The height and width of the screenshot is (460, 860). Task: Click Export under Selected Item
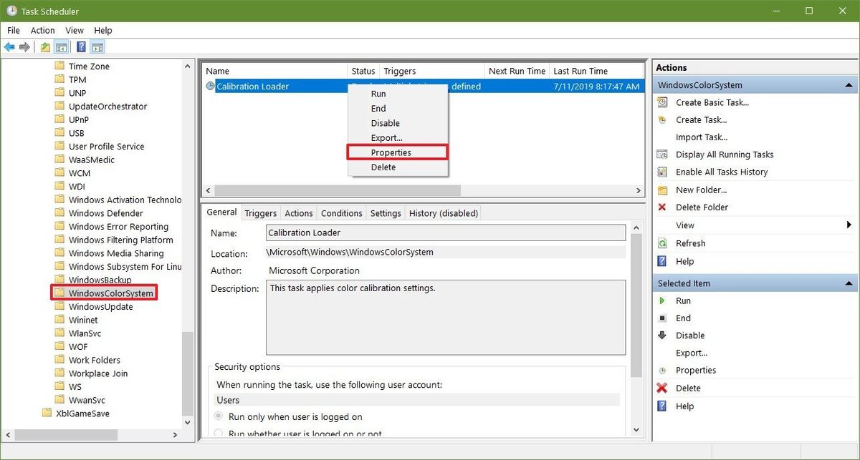(691, 353)
